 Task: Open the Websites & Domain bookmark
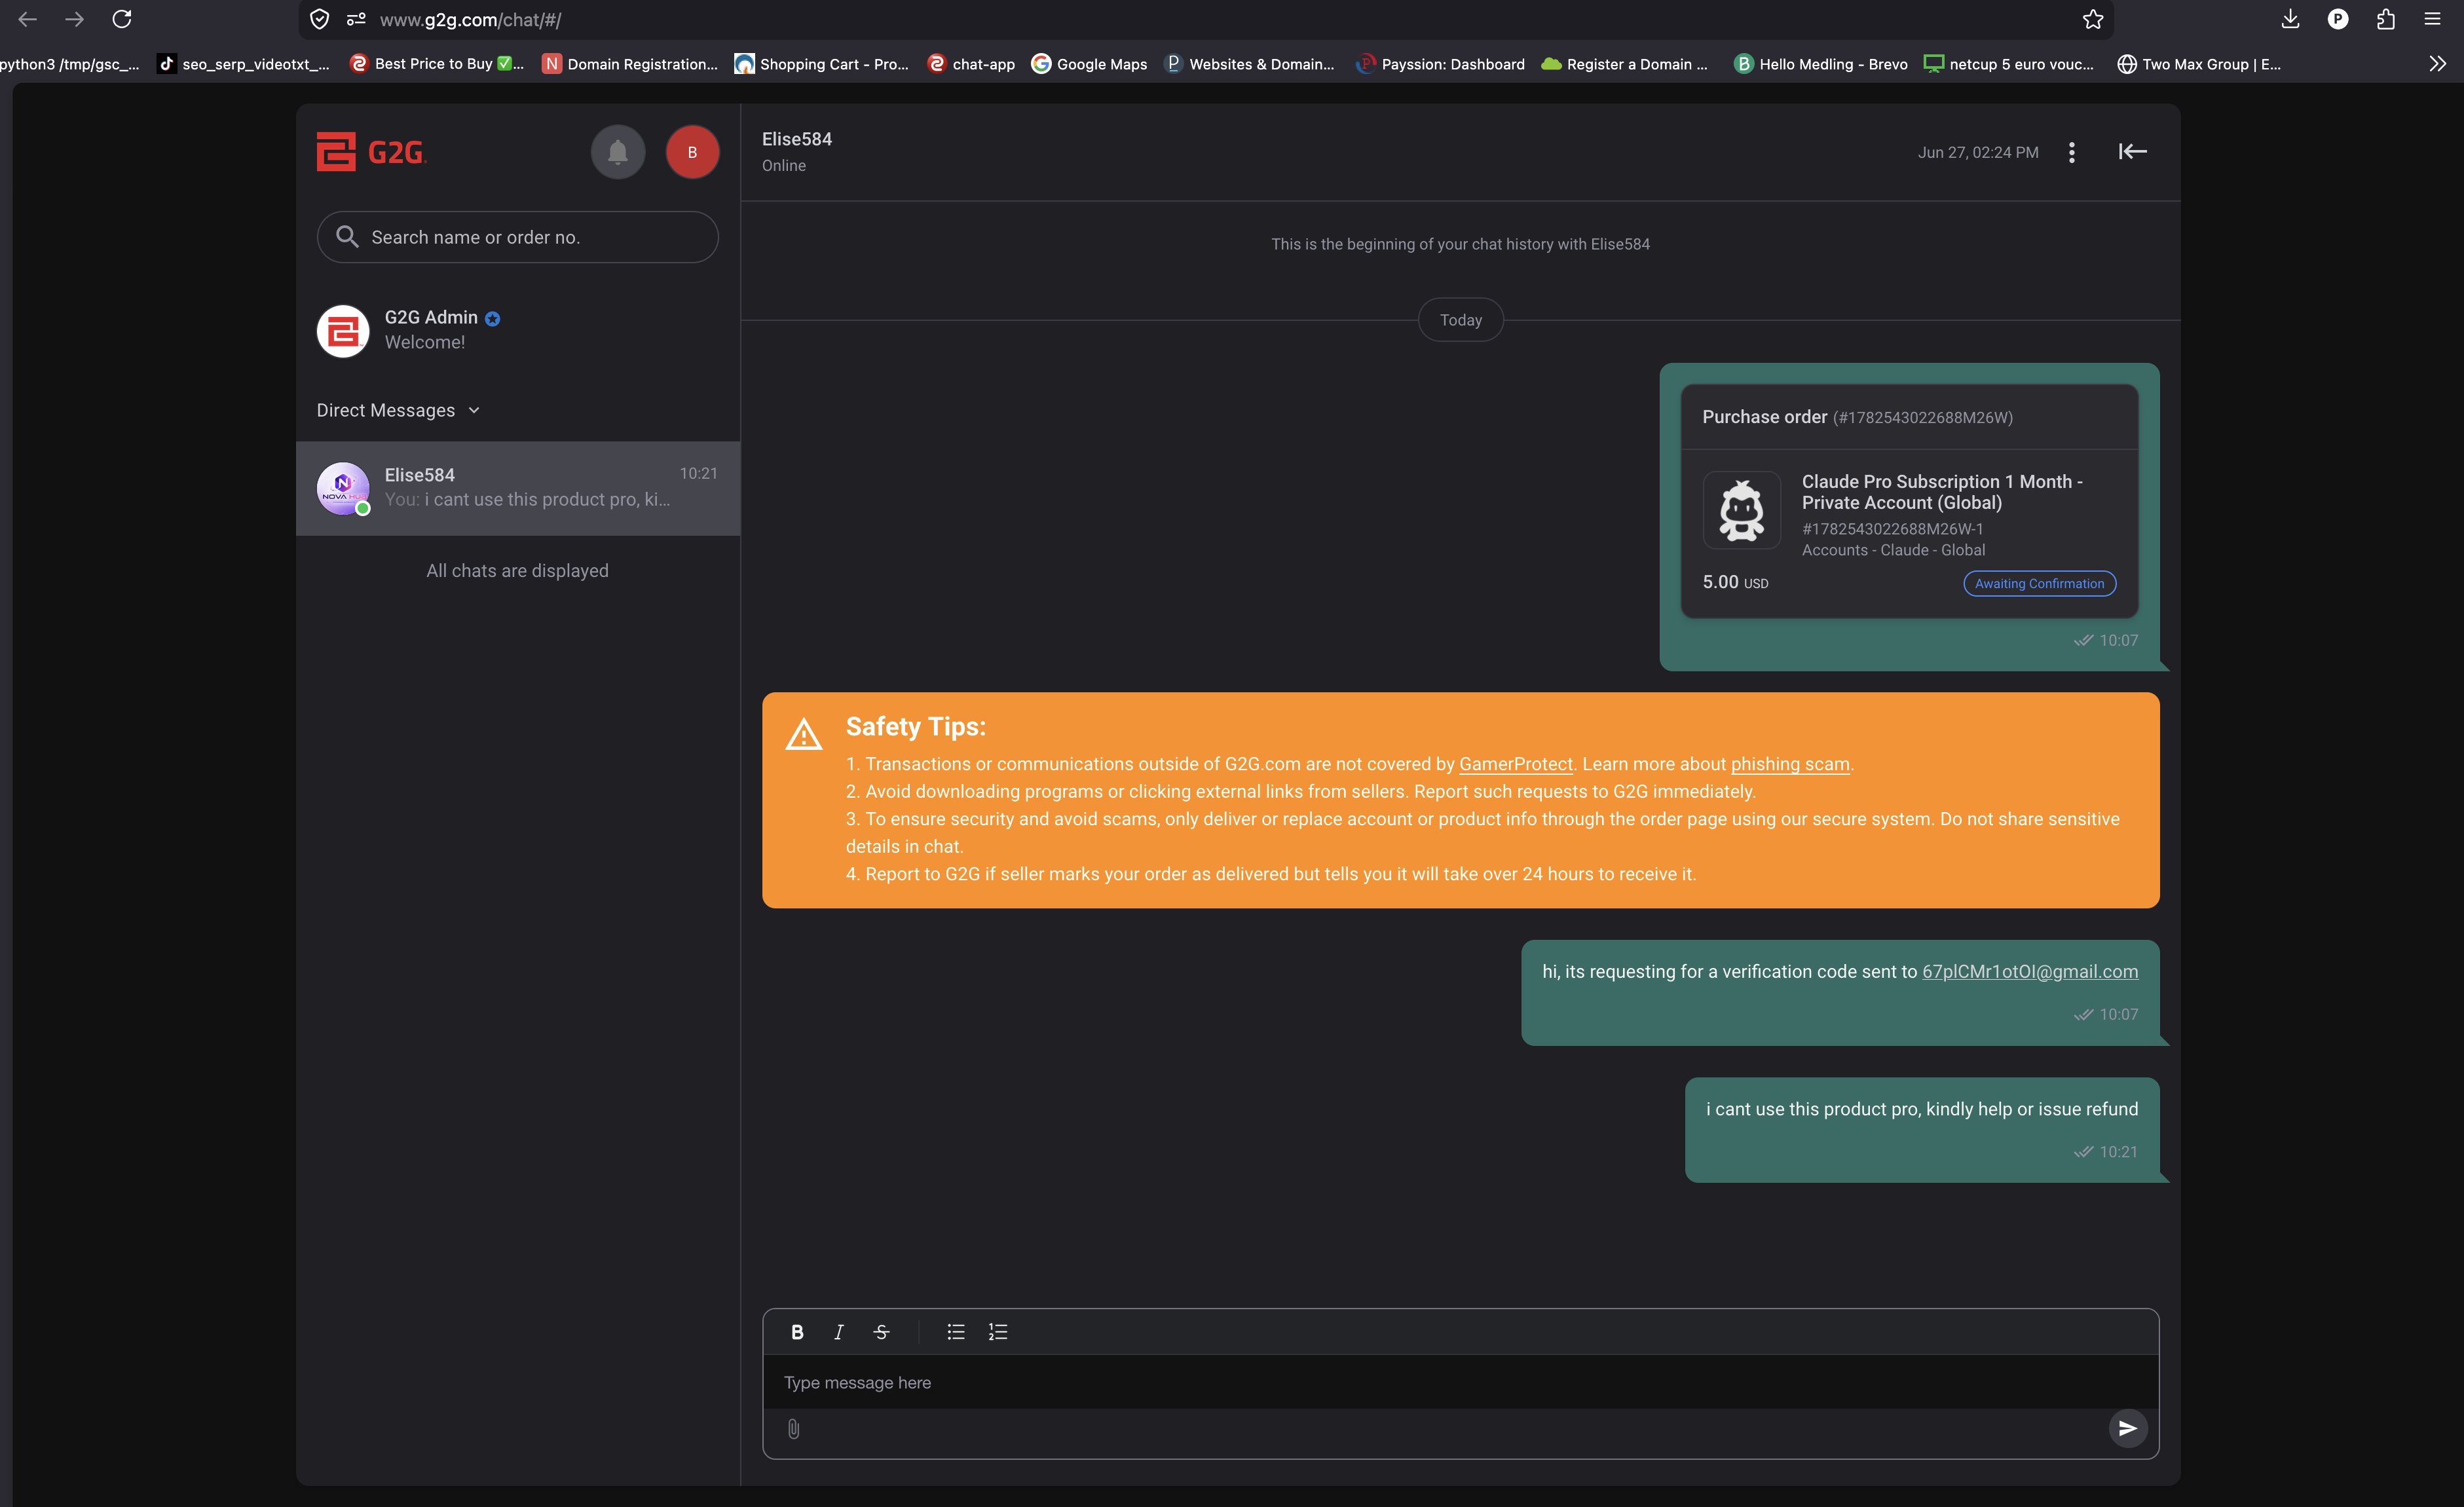coord(1249,64)
